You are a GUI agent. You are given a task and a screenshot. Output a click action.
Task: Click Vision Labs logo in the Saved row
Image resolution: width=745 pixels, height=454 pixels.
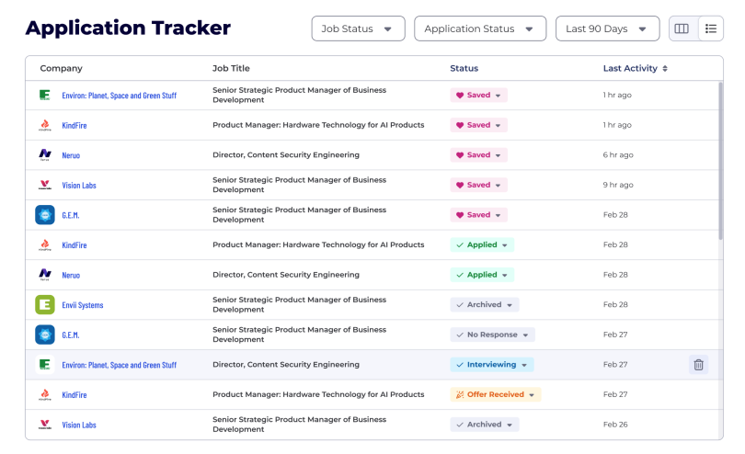(x=45, y=185)
